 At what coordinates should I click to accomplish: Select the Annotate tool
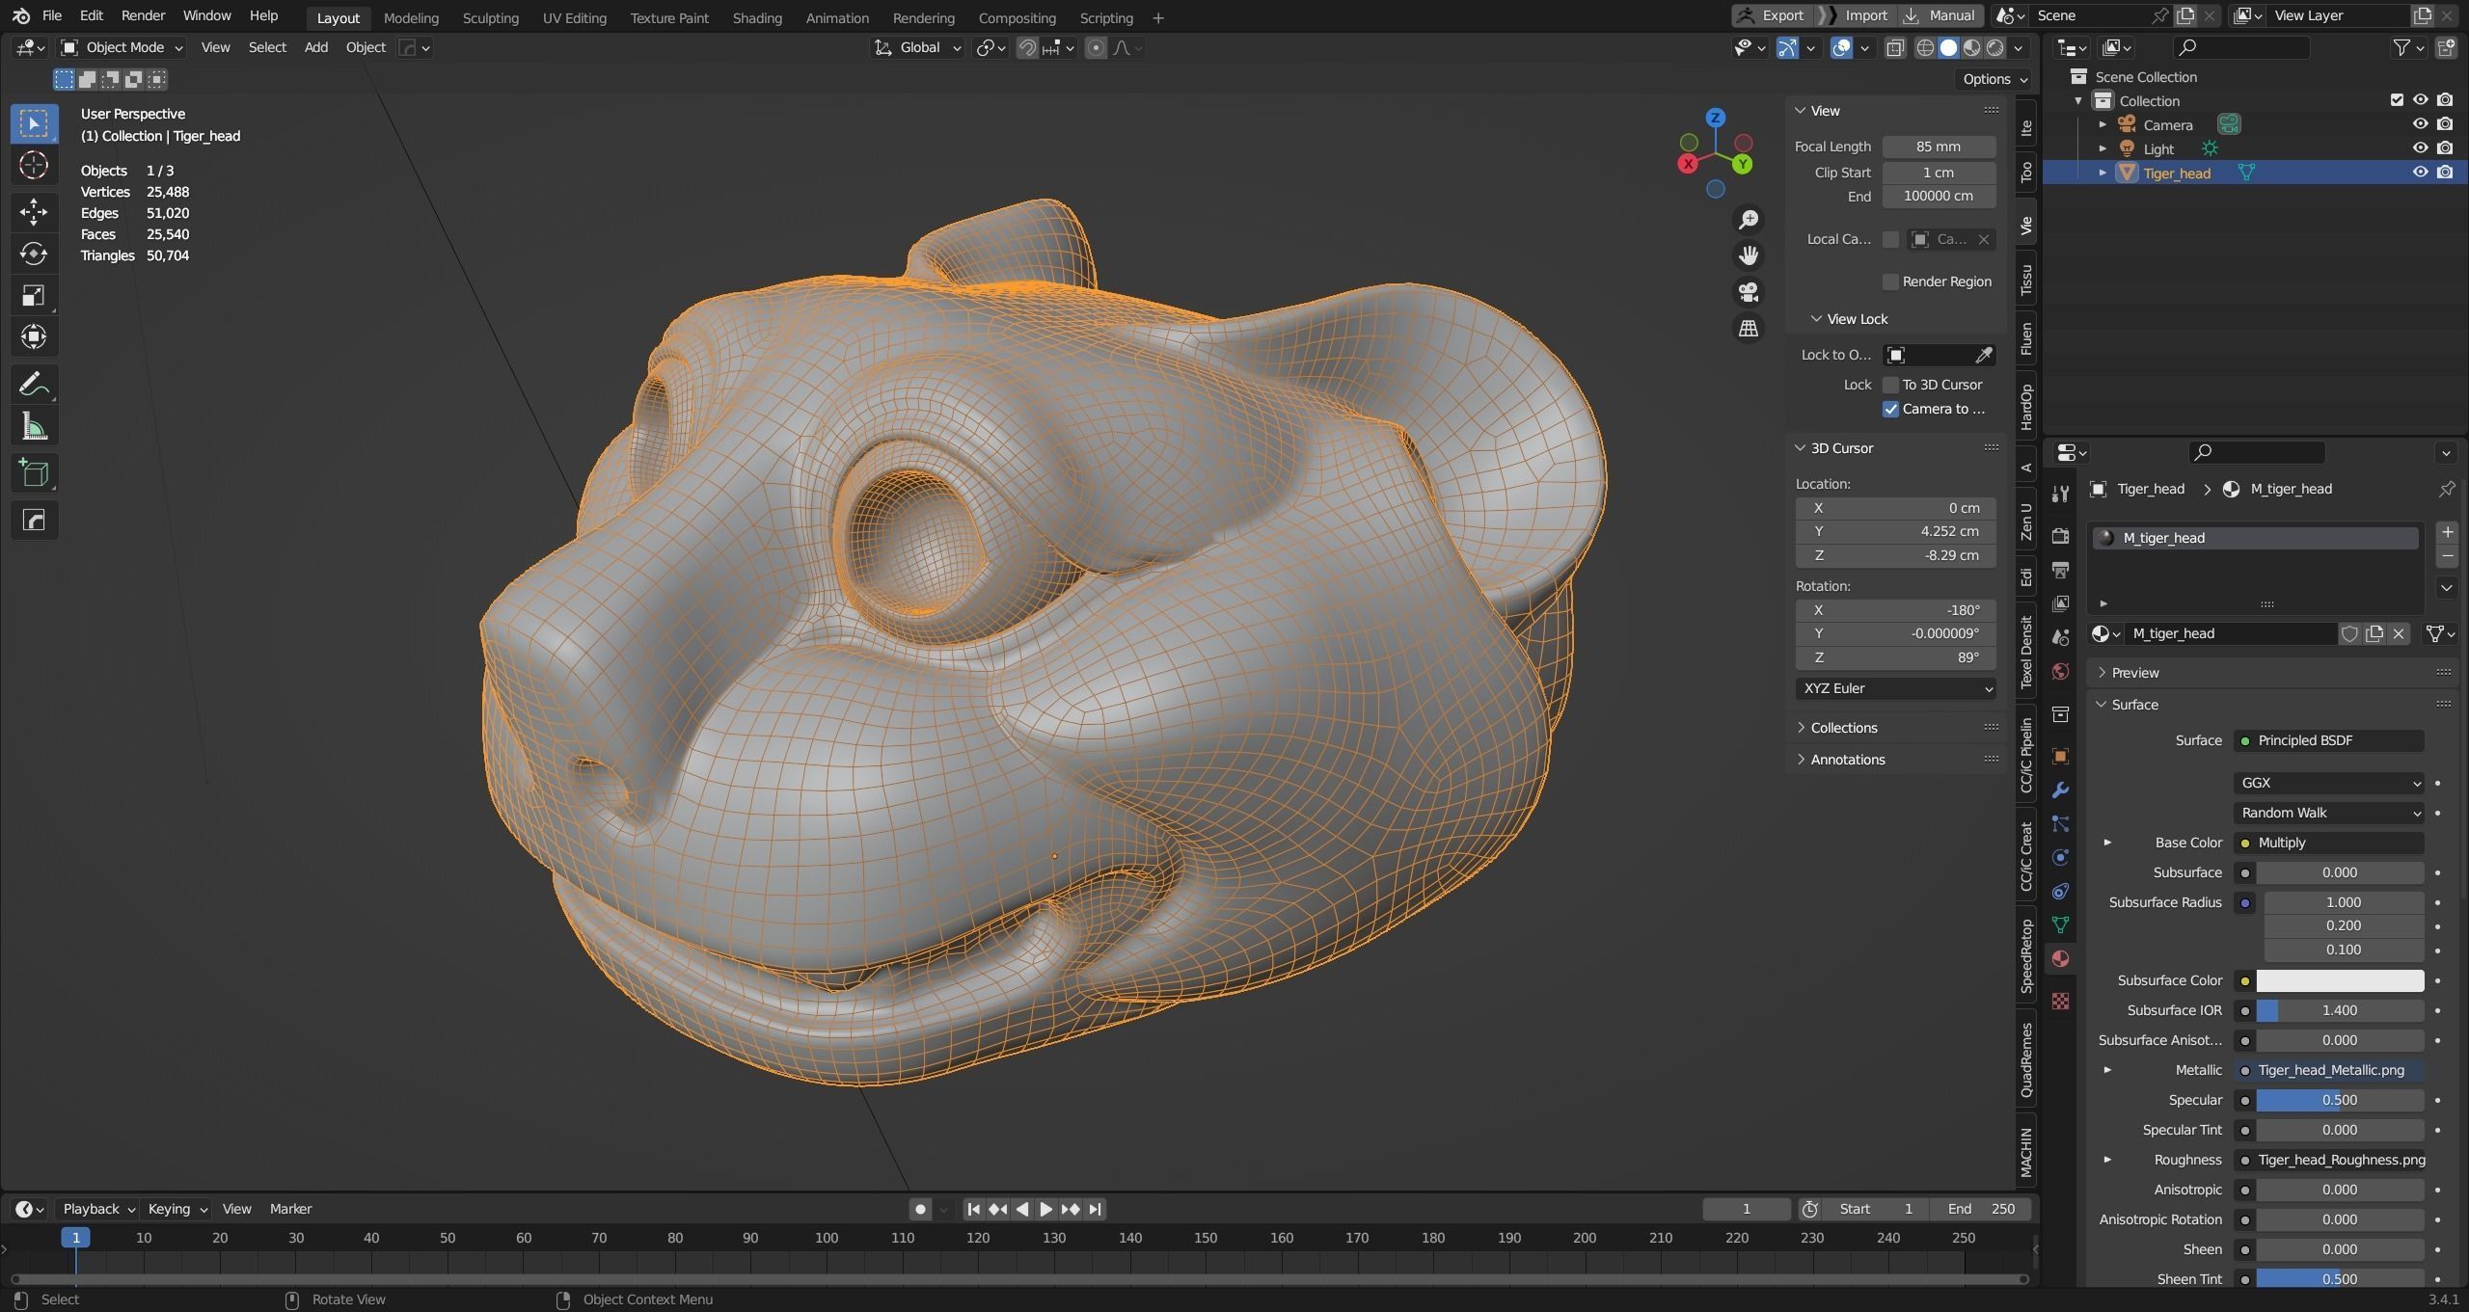point(34,385)
